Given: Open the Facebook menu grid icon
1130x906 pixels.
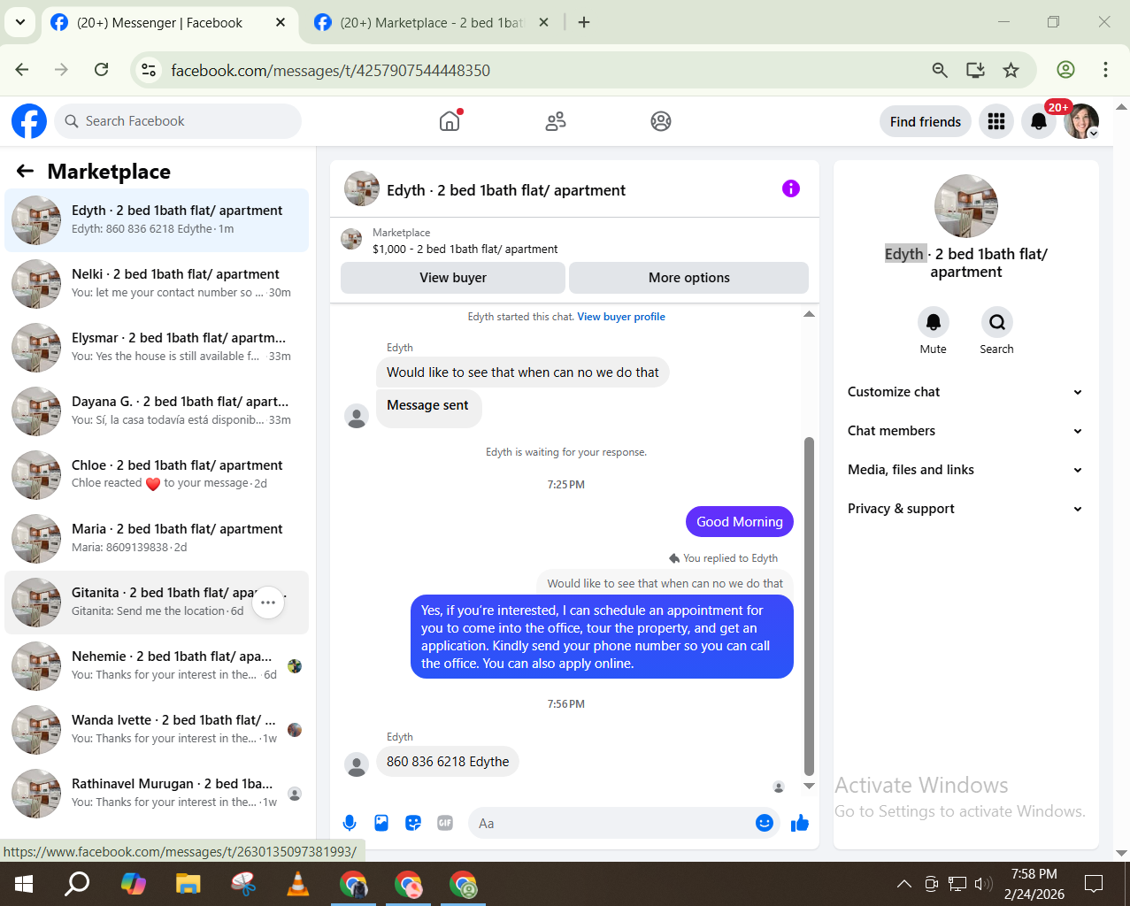Looking at the screenshot, I should (996, 121).
